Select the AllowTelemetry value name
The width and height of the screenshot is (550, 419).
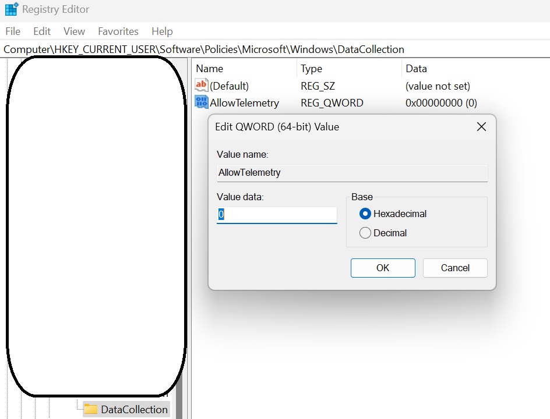[245, 102]
